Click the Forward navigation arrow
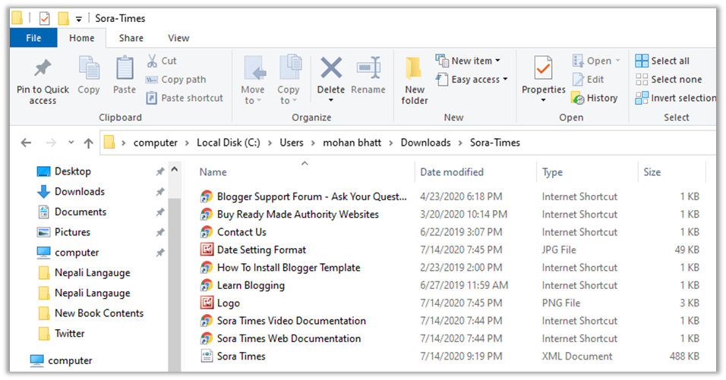This screenshot has height=380, width=726. (51, 143)
